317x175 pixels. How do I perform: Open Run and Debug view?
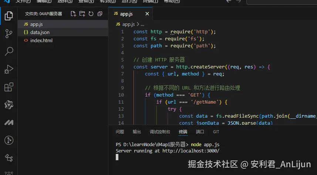point(9,69)
